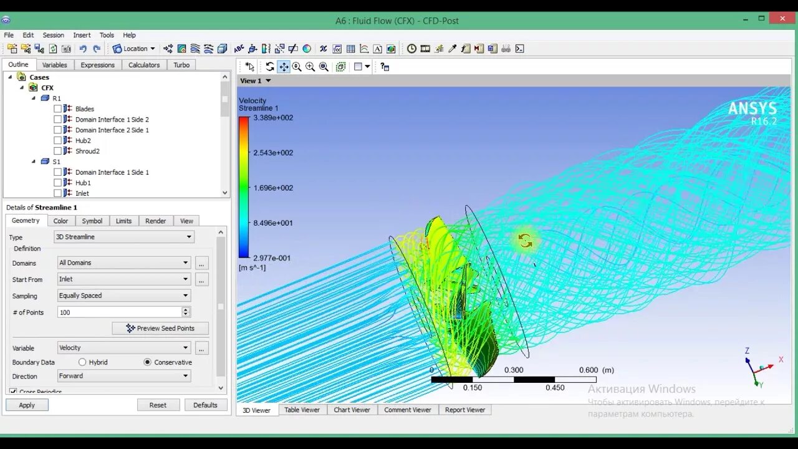Image resolution: width=798 pixels, height=449 pixels.
Task: Click the Redo arrow icon
Action: coord(97,49)
